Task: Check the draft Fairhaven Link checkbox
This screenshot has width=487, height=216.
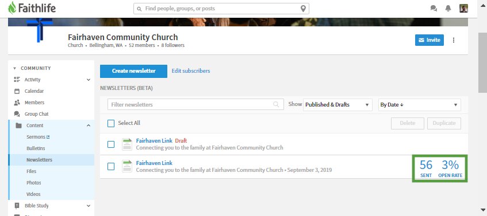Action: pyautogui.click(x=111, y=144)
